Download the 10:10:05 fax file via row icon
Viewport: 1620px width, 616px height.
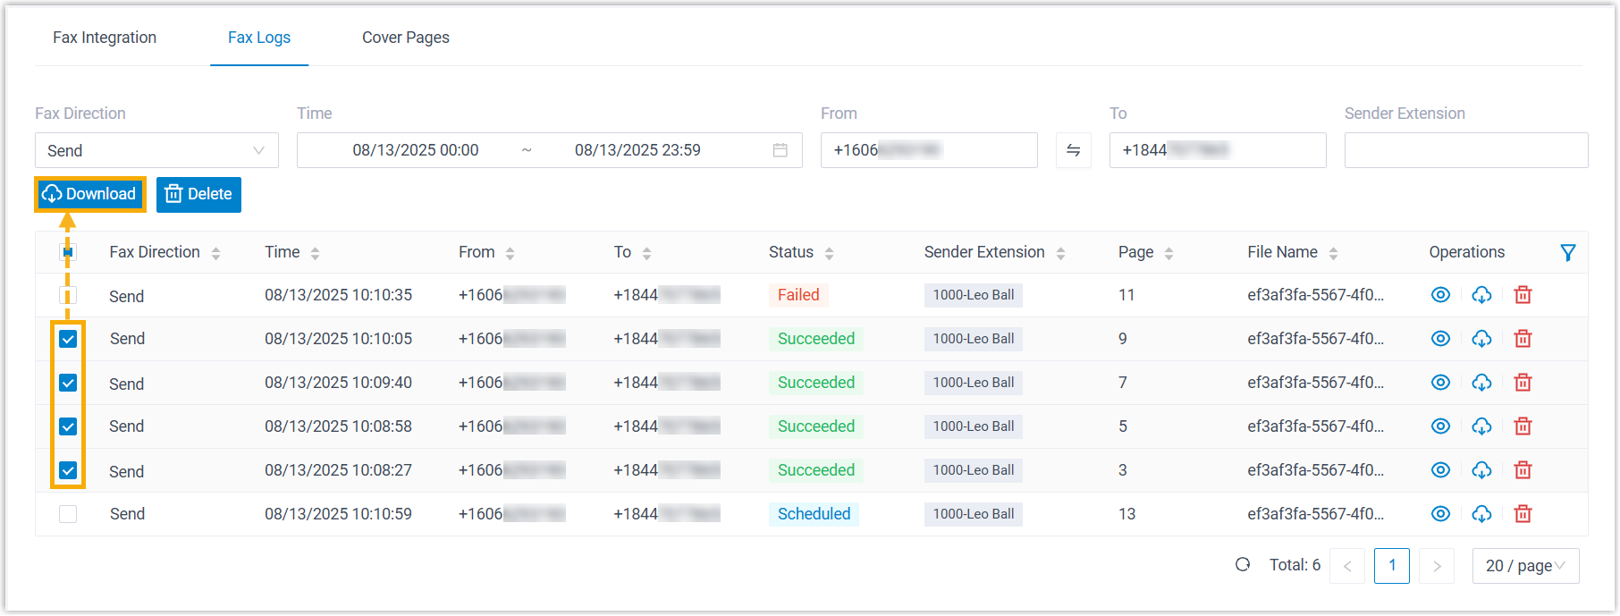pos(1481,339)
